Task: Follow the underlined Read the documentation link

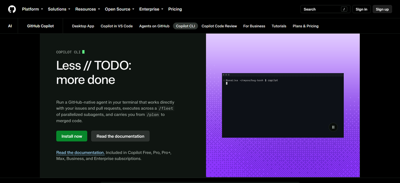Action: (80, 152)
